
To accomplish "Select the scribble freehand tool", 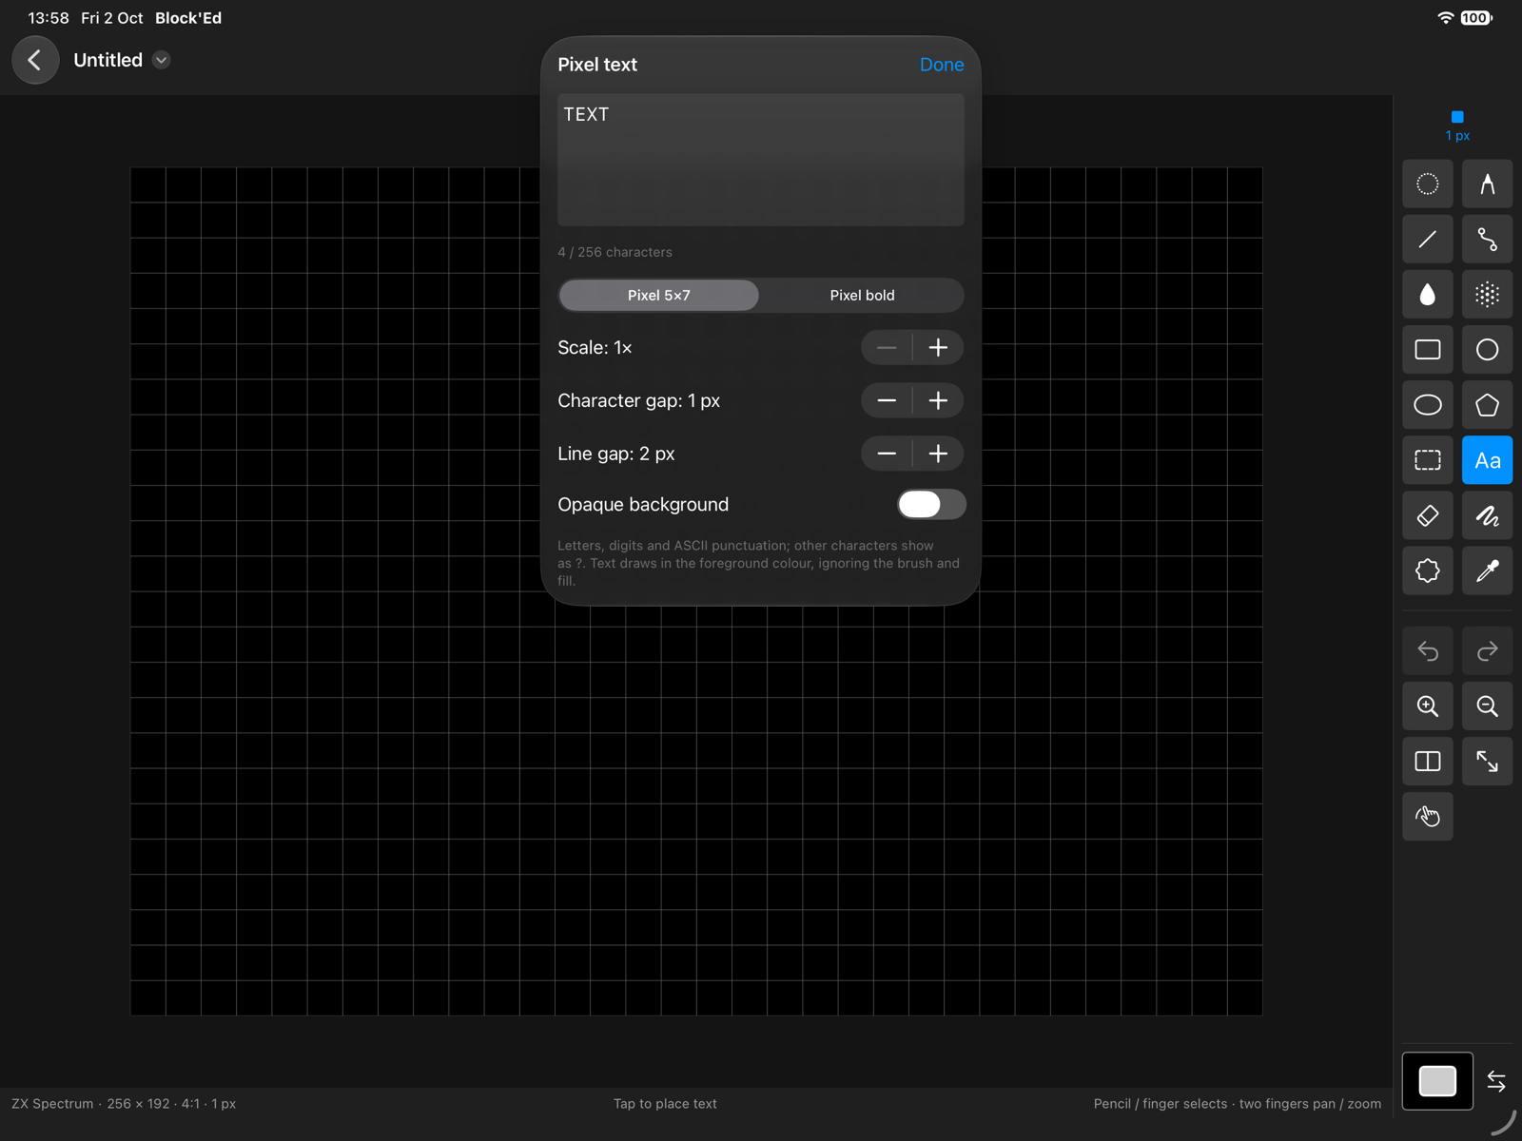I will pyautogui.click(x=1487, y=515).
